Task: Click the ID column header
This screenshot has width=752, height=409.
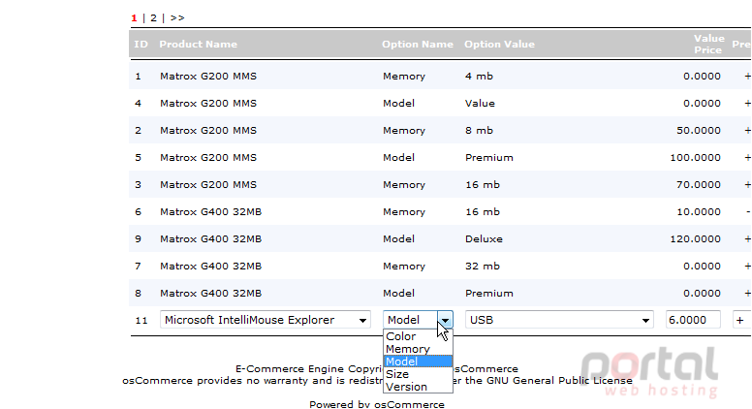Action: click(141, 45)
